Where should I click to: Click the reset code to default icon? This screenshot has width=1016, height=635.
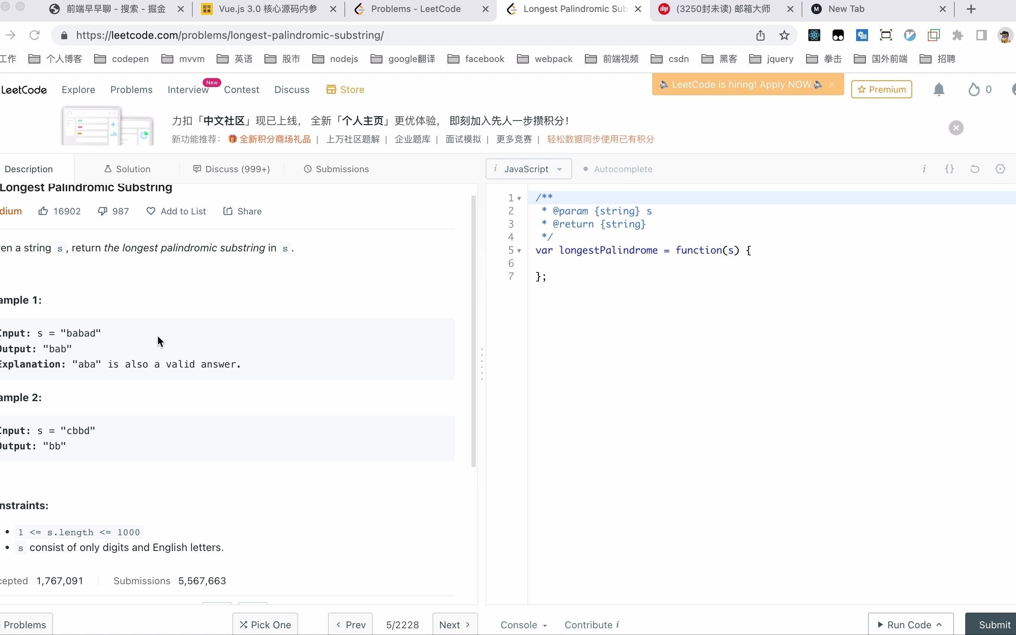point(975,169)
